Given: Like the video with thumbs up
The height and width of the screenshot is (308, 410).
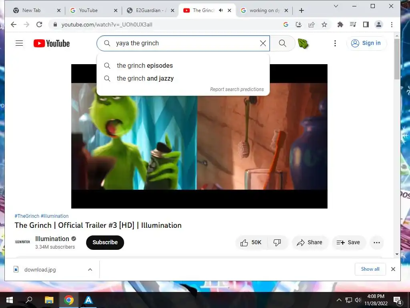Looking at the screenshot, I should (x=251, y=243).
